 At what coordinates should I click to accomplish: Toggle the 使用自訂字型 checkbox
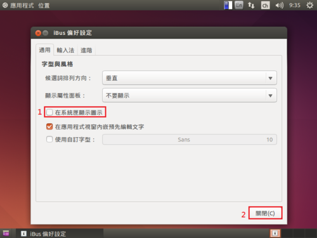point(49,139)
